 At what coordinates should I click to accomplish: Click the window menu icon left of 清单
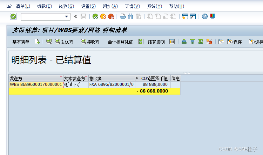click(x=9, y=6)
